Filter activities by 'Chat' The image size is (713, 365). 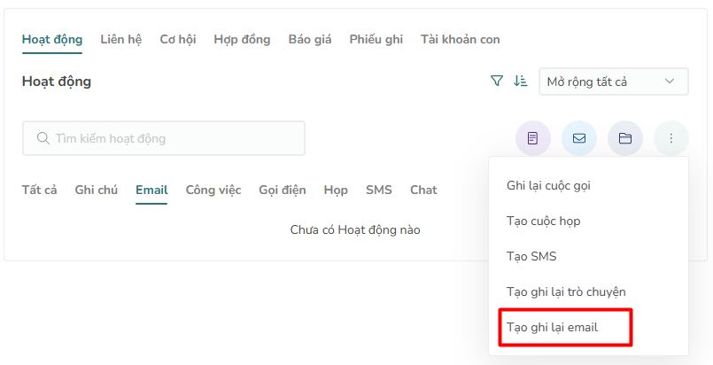click(x=423, y=190)
